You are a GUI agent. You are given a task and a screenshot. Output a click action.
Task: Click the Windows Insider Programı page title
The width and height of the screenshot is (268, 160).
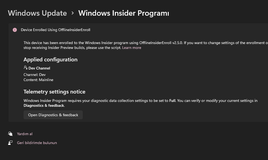click(x=123, y=13)
